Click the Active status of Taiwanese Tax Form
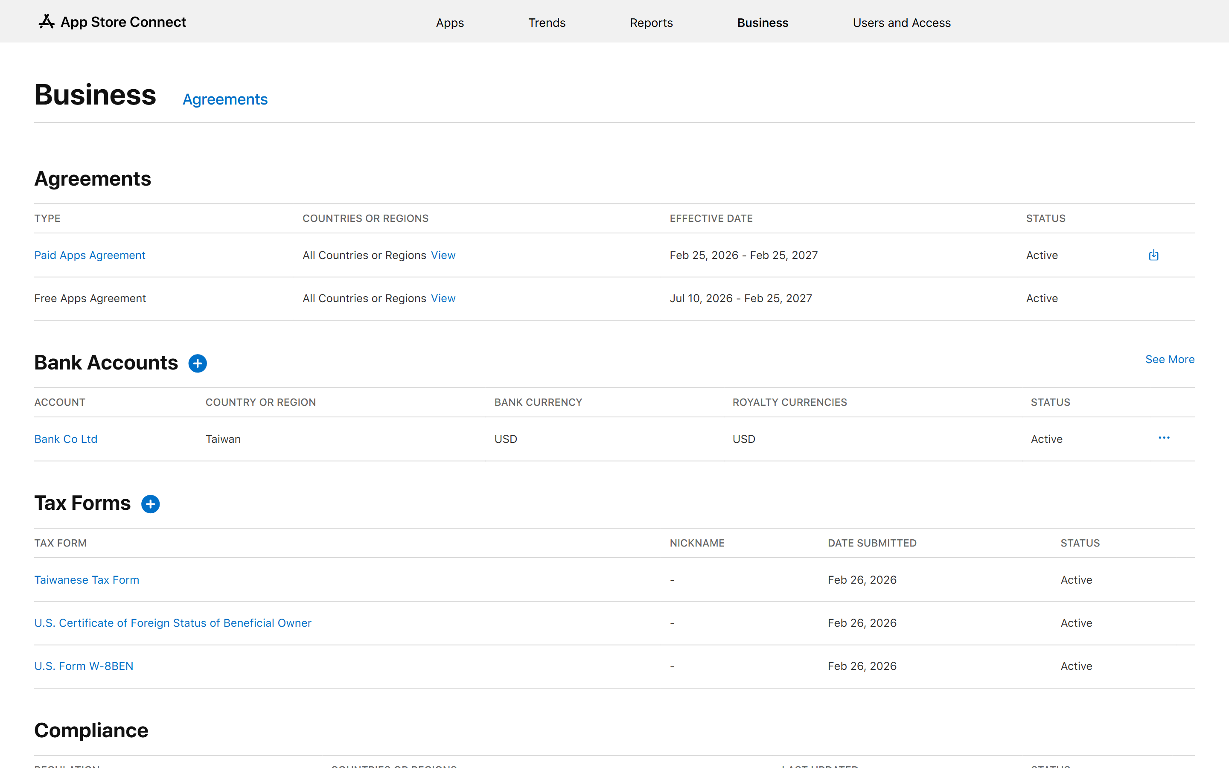Screen dimensions: 1229x768 point(1076,580)
